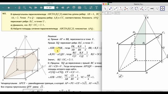Jump to the first page
168x94 pixels.
(36, 8)
